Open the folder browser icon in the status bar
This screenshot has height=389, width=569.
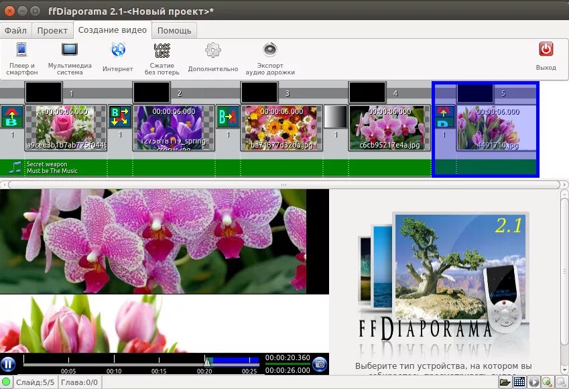coord(505,382)
